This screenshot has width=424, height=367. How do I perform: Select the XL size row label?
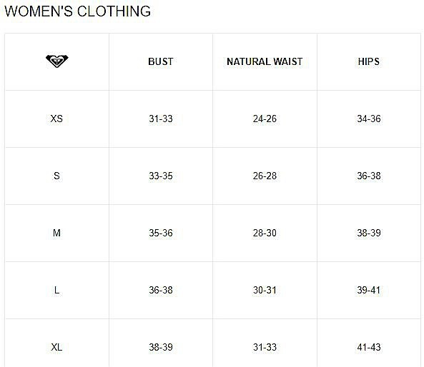pyautogui.click(x=56, y=347)
